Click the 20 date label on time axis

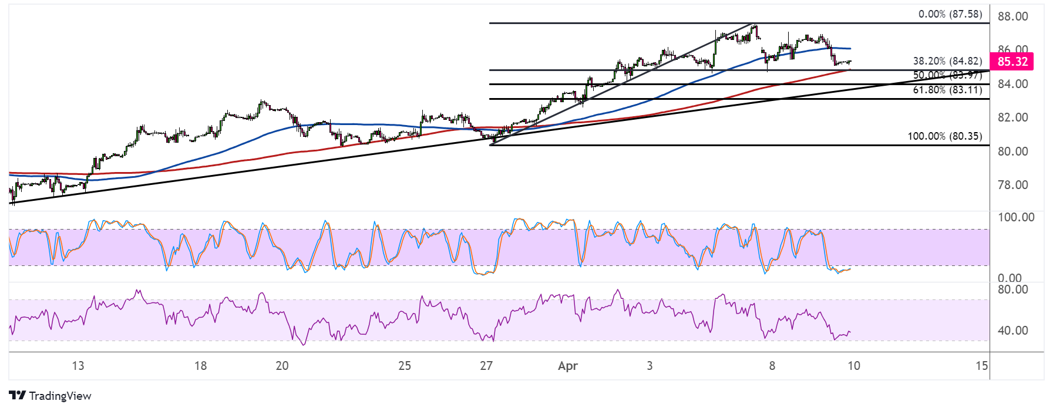[x=282, y=366]
